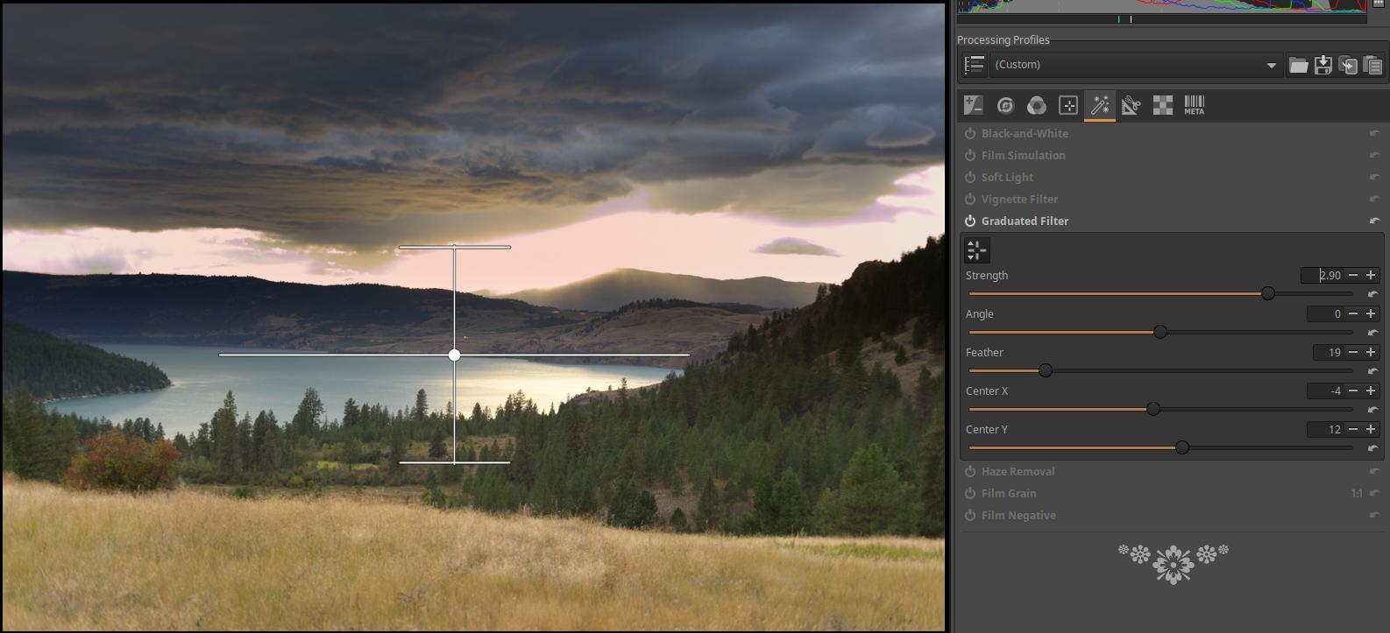This screenshot has height=633, width=1390.
Task: Switch to the Metadata tab
Action: pos(1194,106)
